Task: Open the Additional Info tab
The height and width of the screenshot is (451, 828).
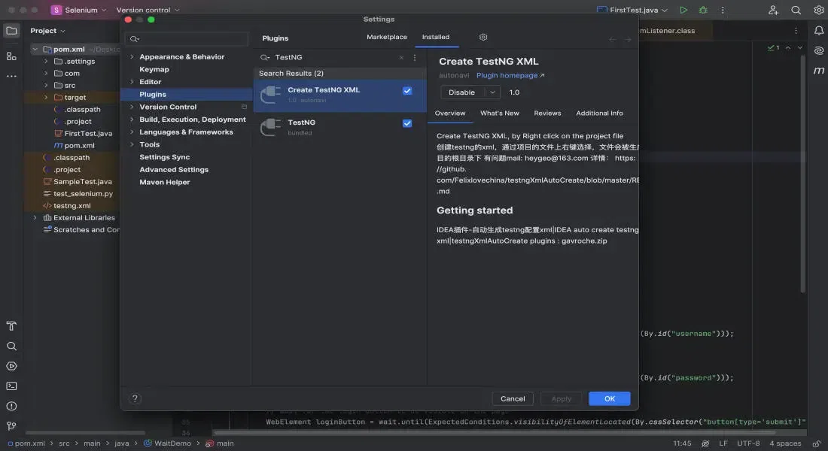Action: [x=599, y=114]
